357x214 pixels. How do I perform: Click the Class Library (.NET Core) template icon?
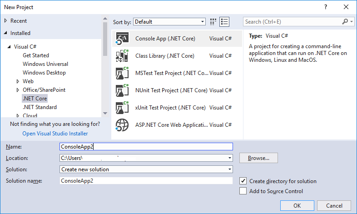point(122,56)
